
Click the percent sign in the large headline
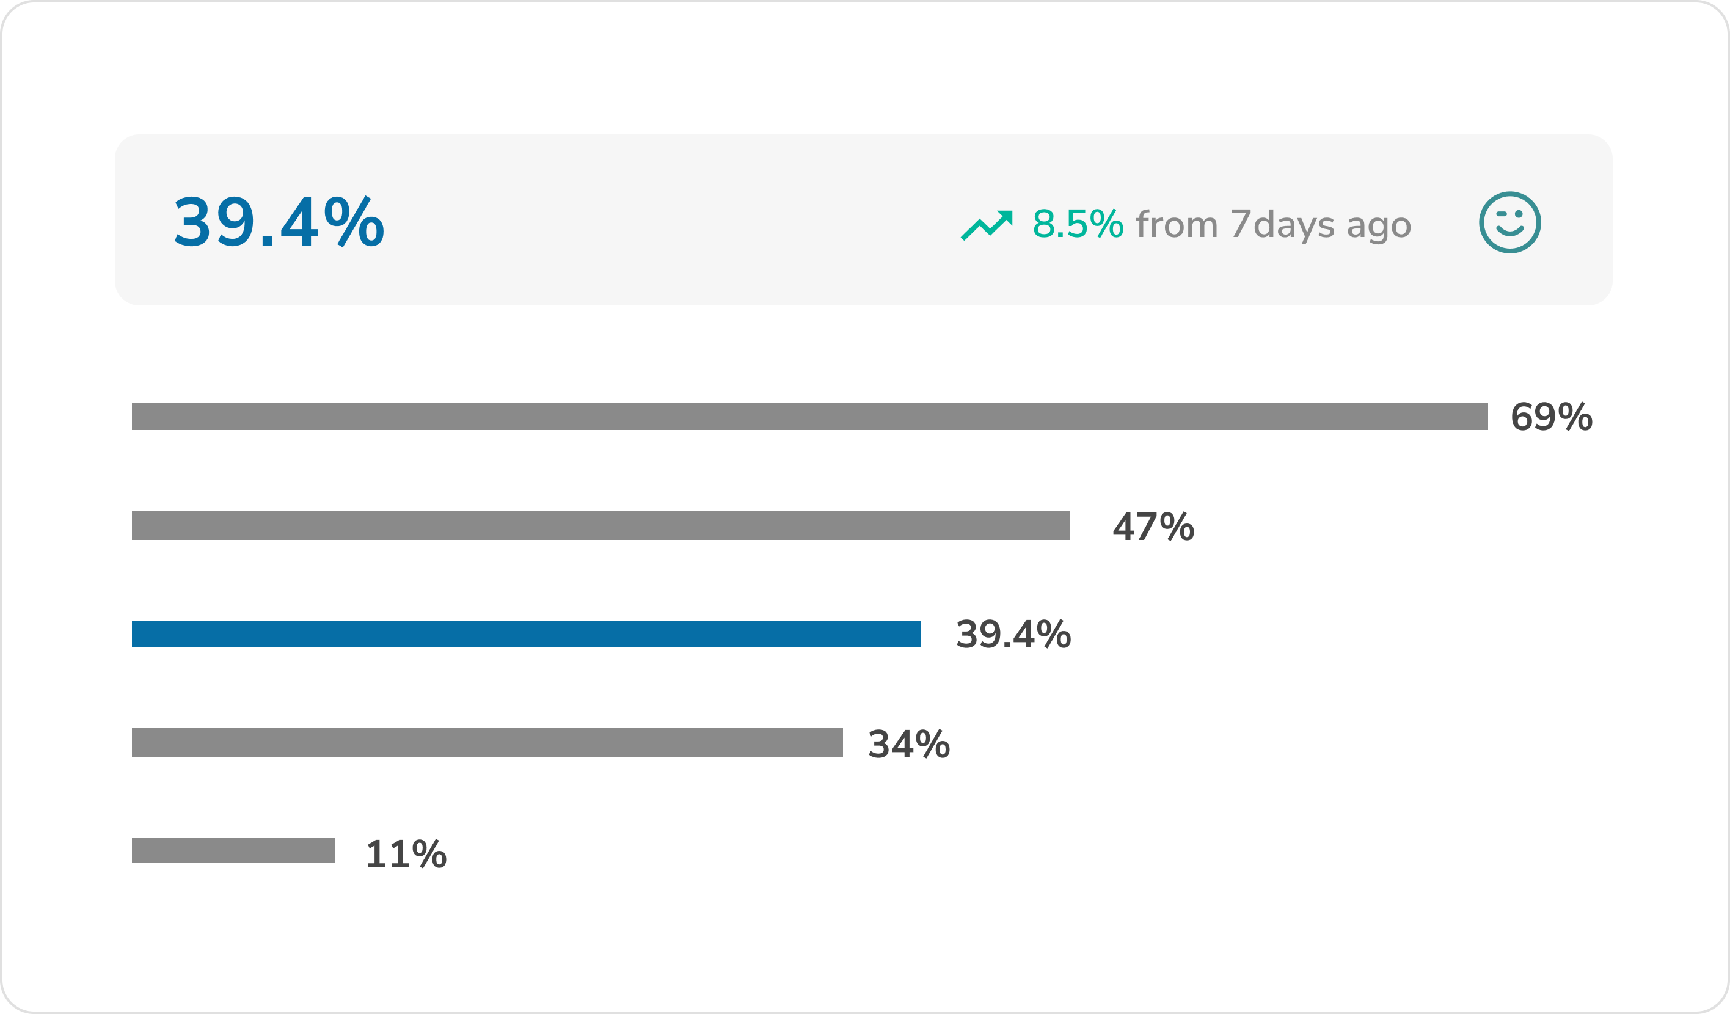click(x=354, y=221)
